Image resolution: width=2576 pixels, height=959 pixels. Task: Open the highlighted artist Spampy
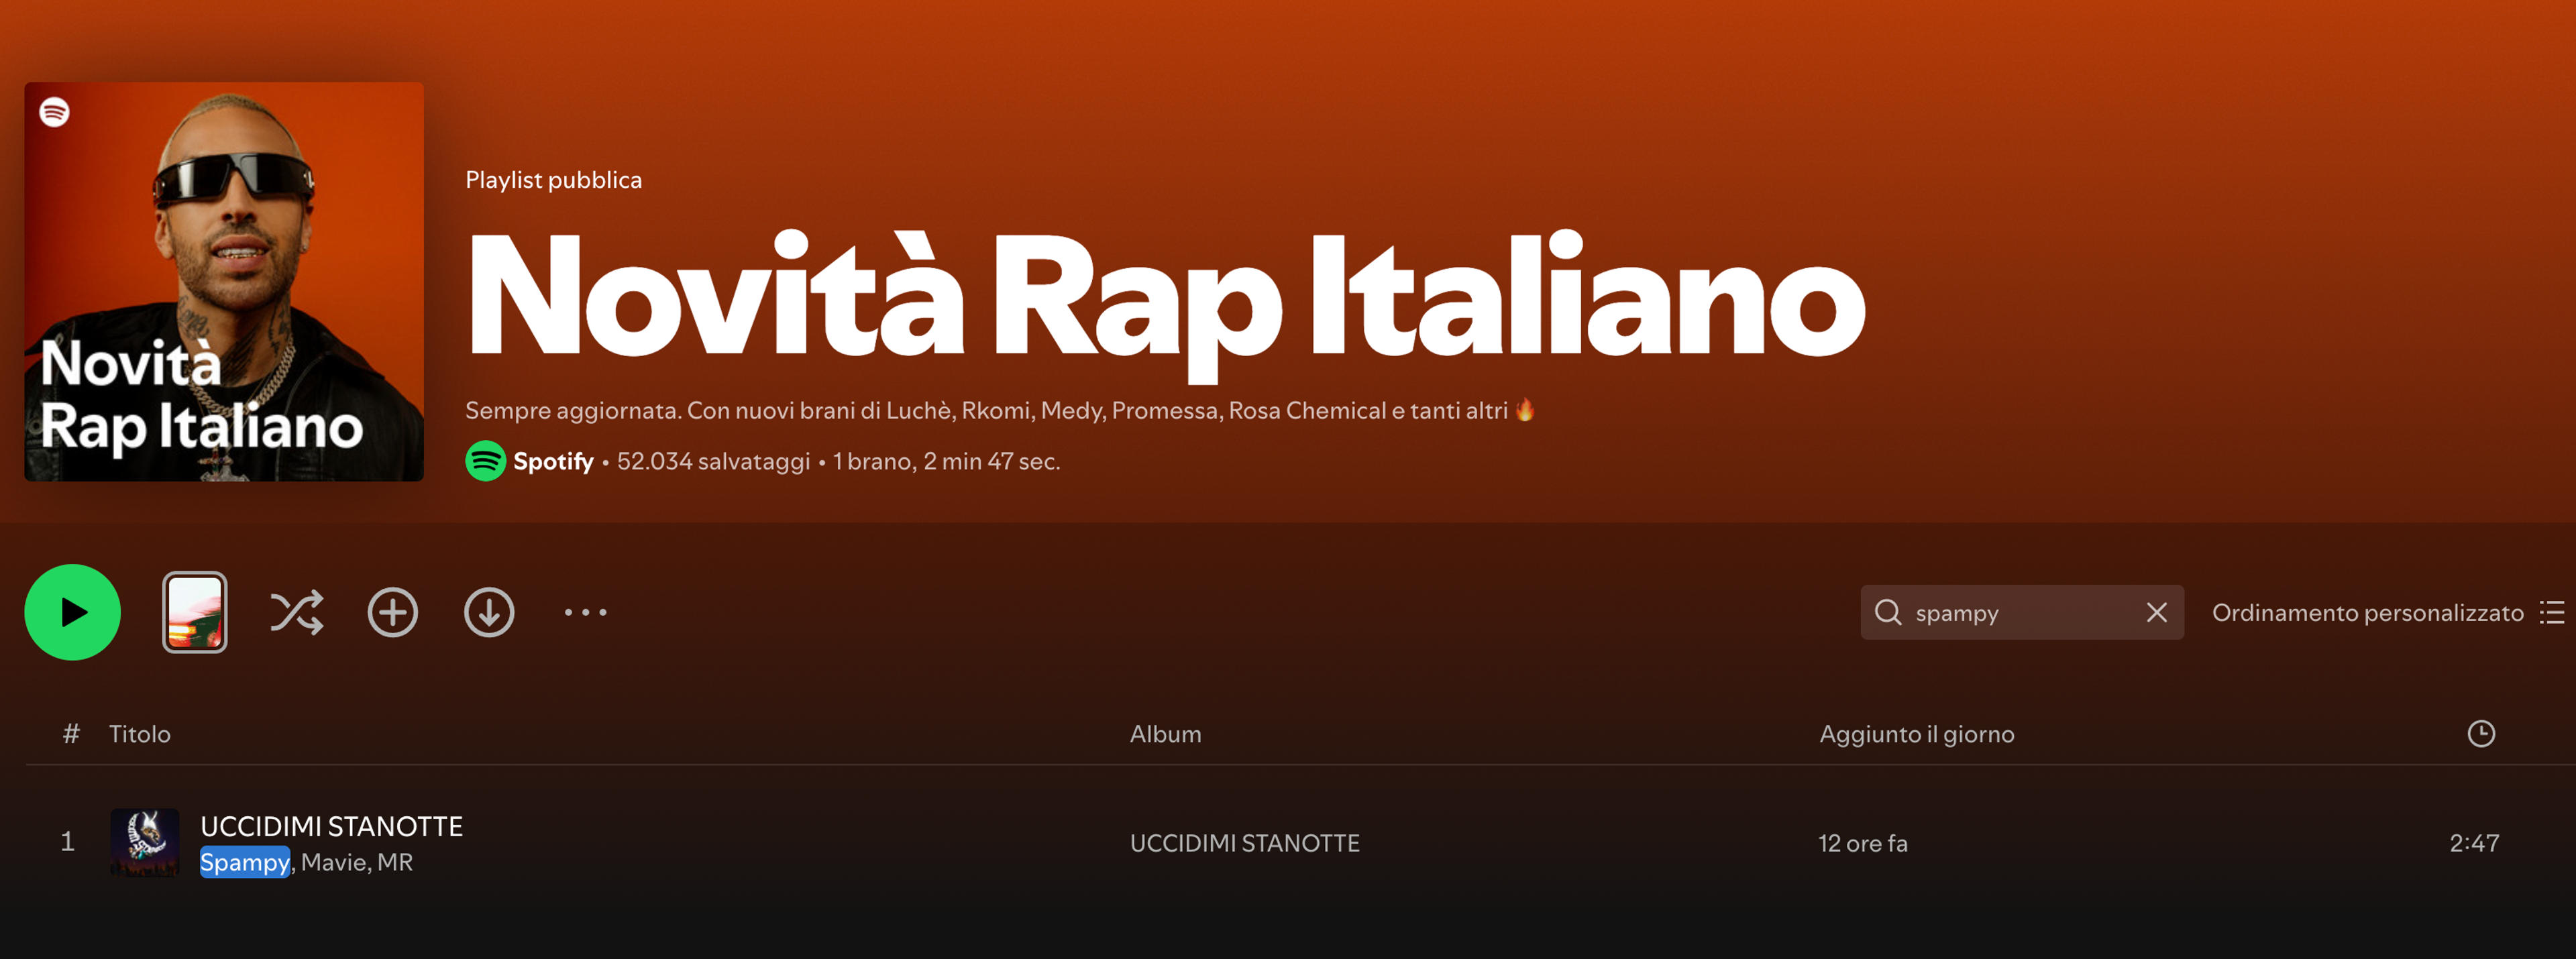[x=245, y=862]
